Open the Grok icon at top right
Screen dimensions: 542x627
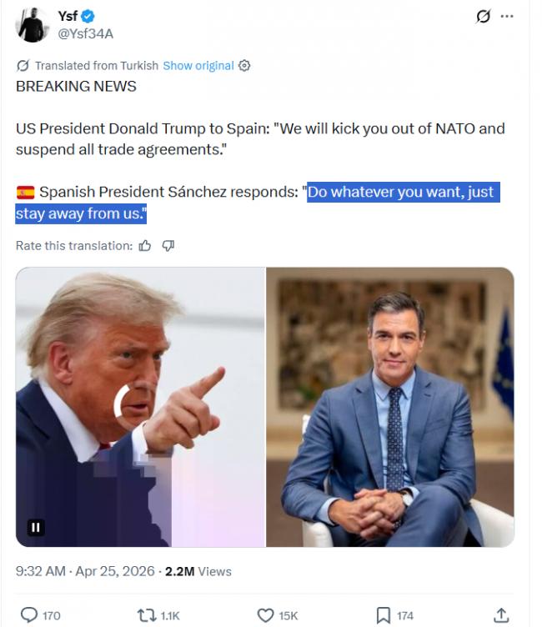coord(483,17)
